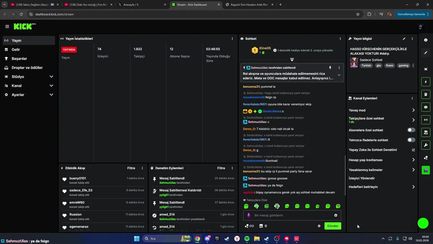Open Sohbet panel three-dot menu

pos(340,39)
